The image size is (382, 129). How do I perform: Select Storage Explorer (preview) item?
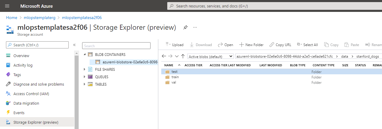tap(37, 122)
